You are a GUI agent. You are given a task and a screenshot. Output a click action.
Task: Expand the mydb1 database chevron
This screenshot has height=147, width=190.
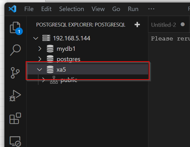[40, 49]
